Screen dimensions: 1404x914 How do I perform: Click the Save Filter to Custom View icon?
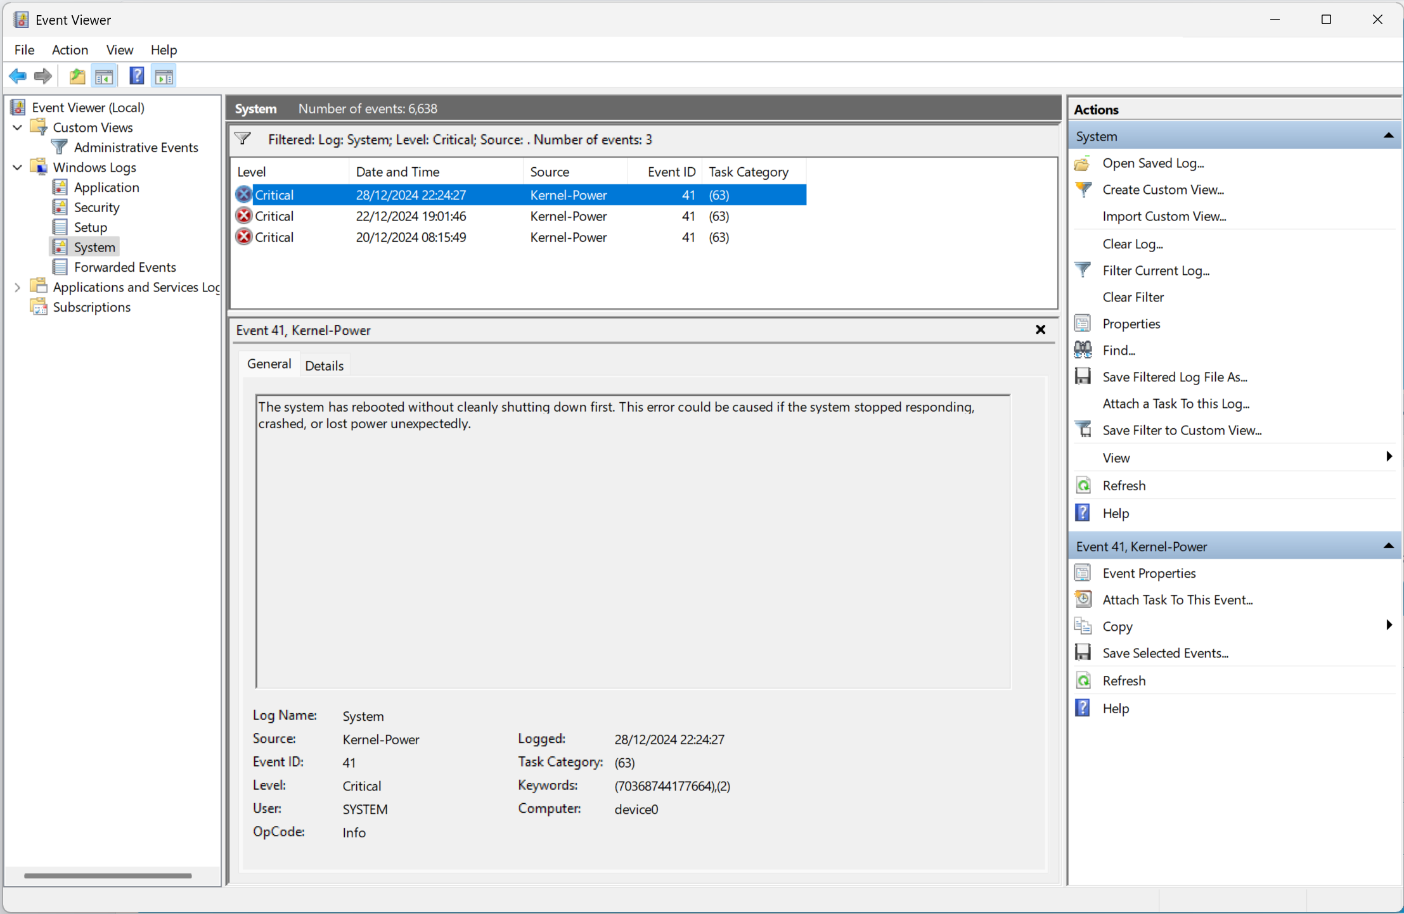pyautogui.click(x=1083, y=429)
